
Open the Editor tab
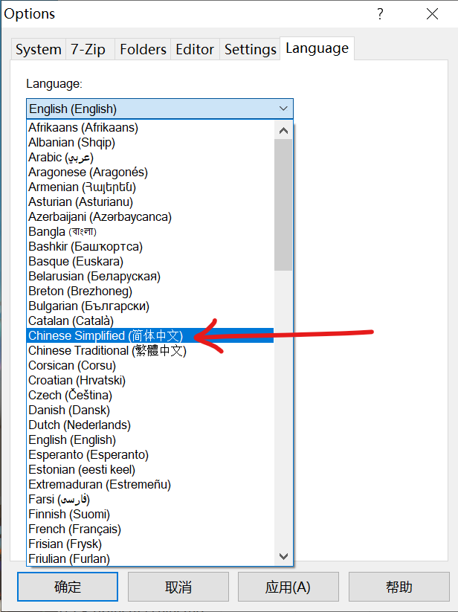click(195, 50)
